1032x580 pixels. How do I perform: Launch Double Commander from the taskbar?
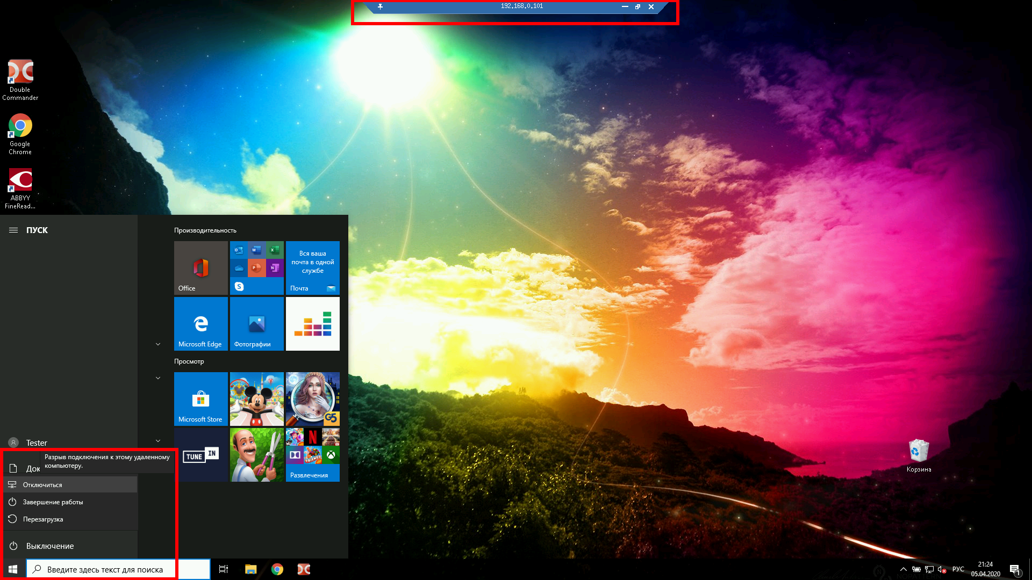(304, 569)
